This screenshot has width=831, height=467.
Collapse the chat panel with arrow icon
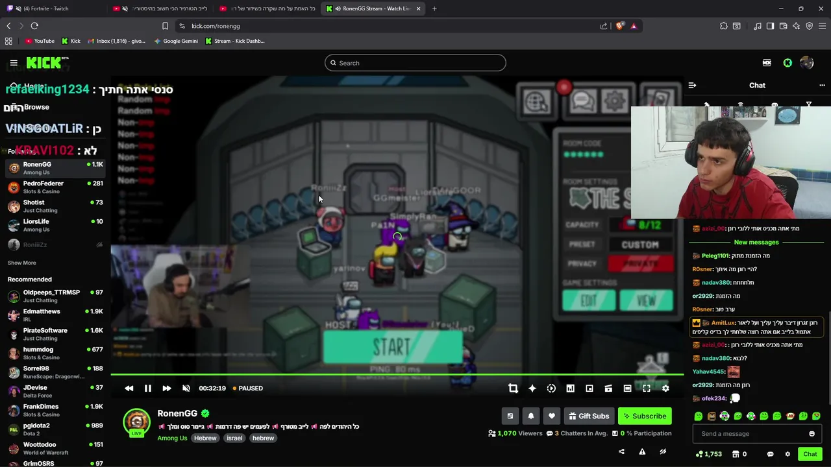692,85
